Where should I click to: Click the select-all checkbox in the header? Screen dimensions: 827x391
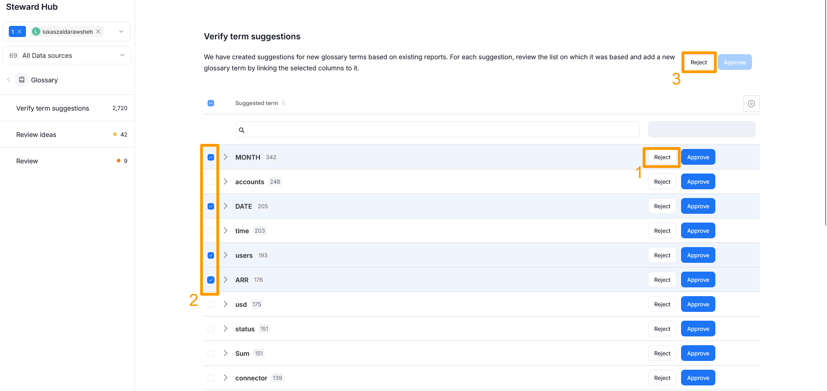(211, 103)
